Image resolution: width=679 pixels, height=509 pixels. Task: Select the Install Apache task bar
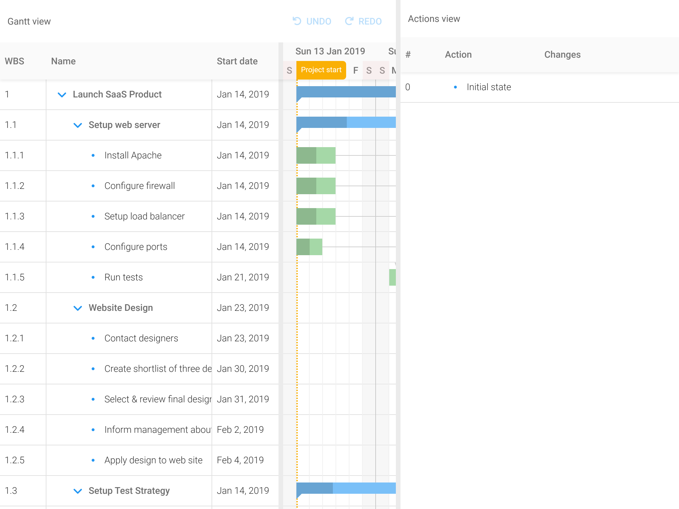[x=316, y=155]
